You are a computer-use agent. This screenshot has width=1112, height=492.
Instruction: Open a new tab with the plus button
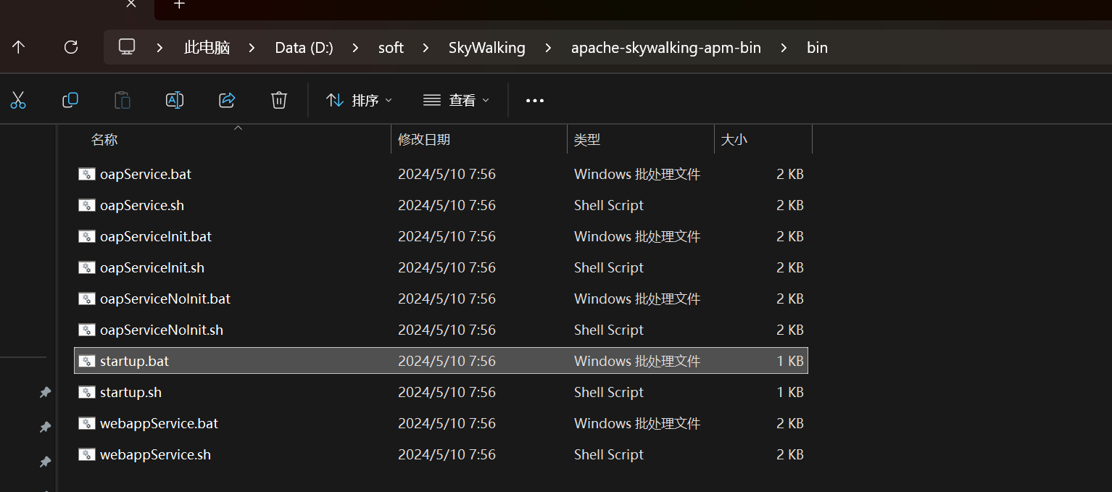click(179, 4)
